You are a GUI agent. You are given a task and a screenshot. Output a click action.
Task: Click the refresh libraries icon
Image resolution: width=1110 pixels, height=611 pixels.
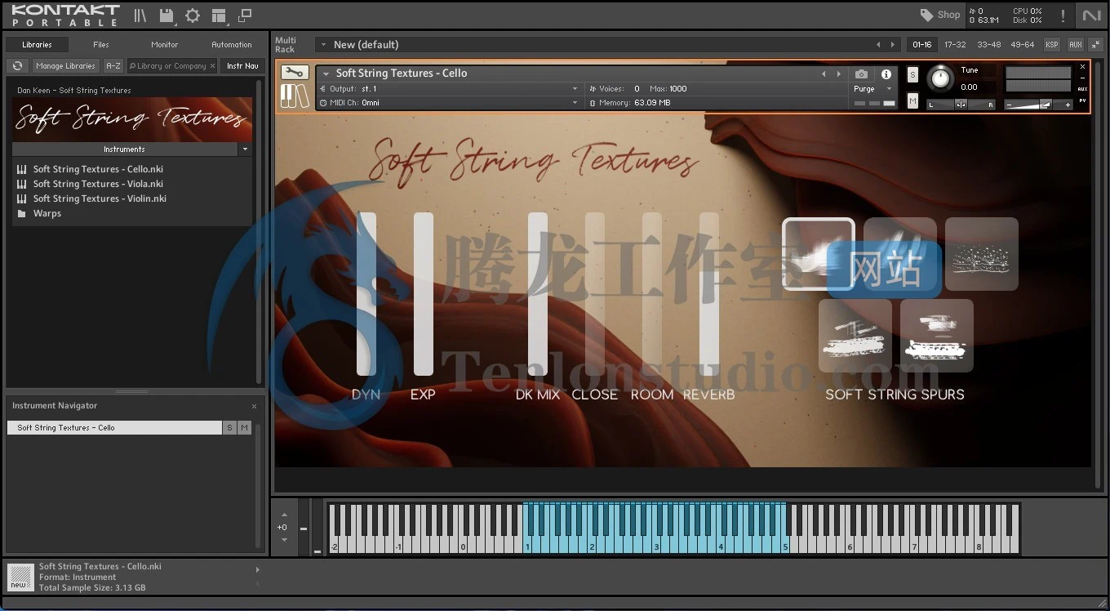(x=17, y=66)
